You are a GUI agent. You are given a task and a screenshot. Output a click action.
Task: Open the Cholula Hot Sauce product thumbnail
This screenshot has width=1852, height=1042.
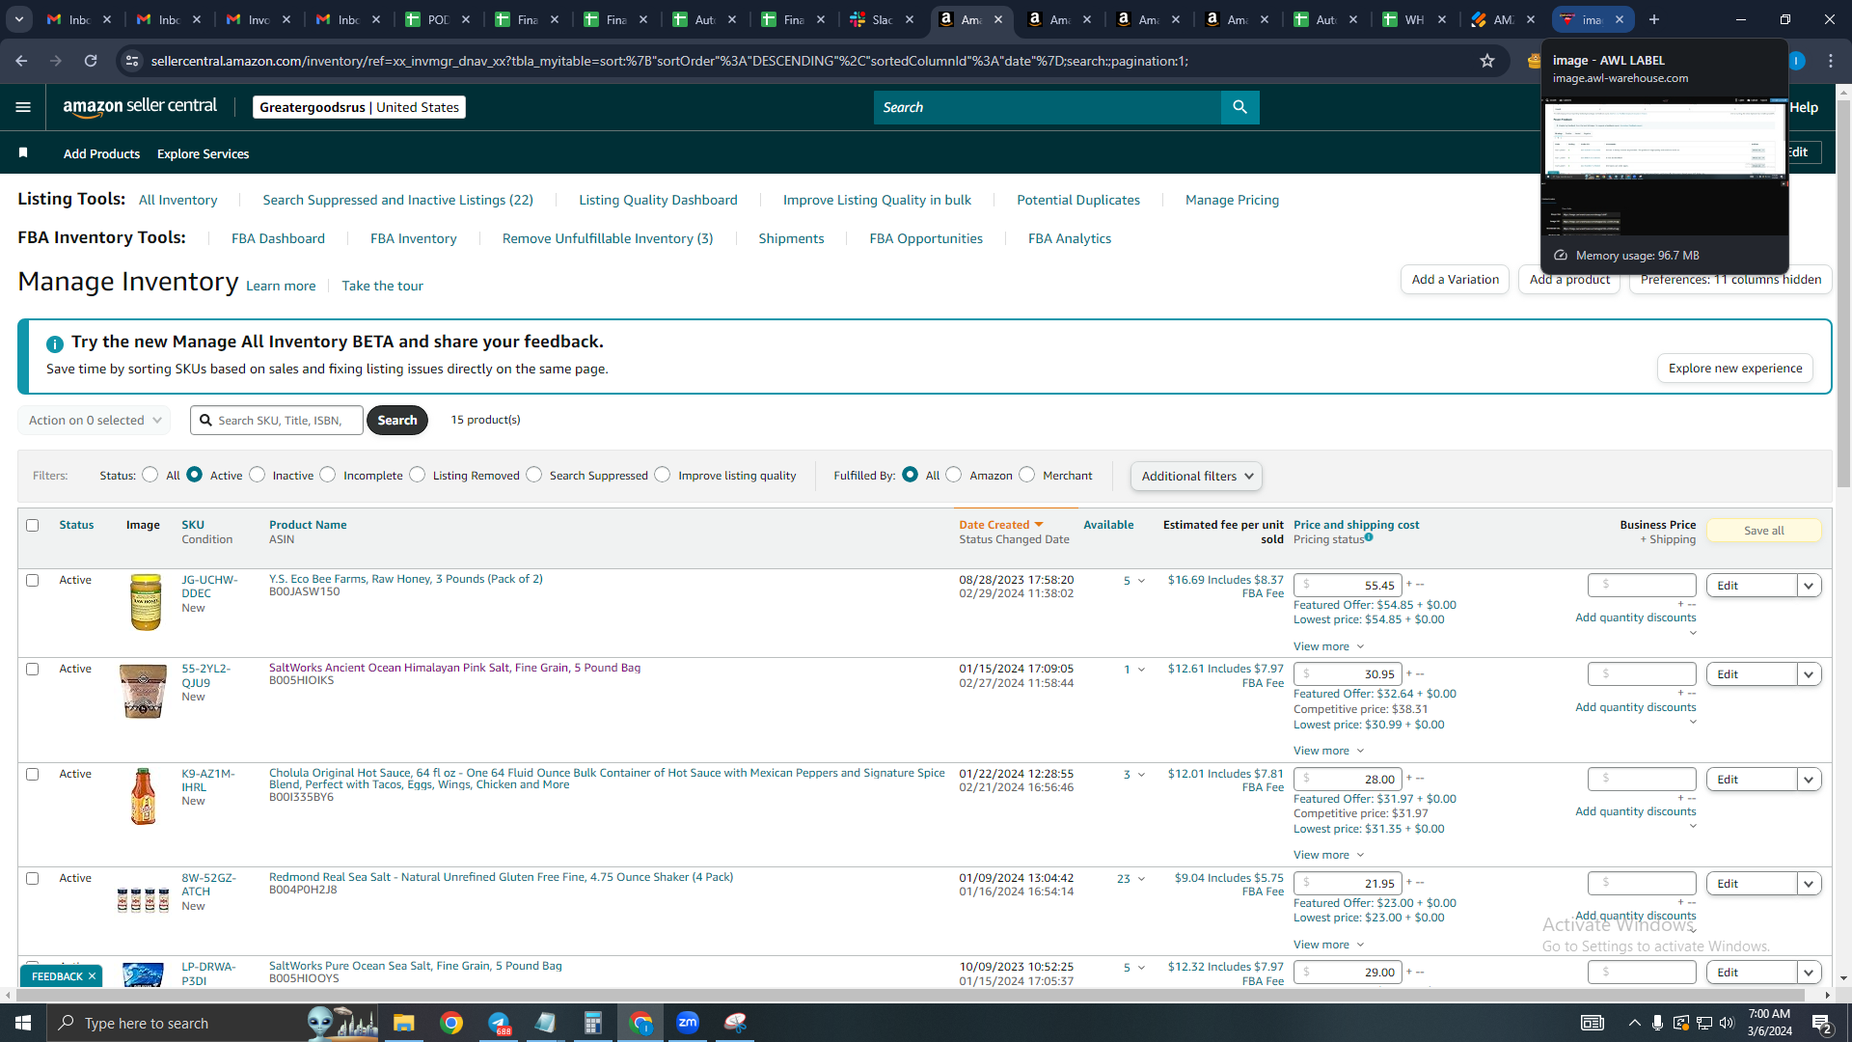[143, 797]
